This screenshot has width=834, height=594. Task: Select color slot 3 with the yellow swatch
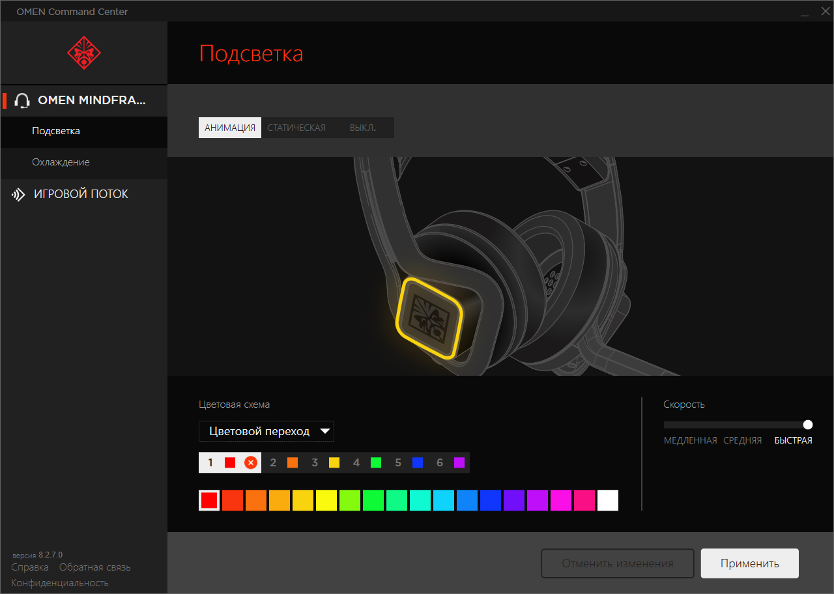pyautogui.click(x=324, y=462)
